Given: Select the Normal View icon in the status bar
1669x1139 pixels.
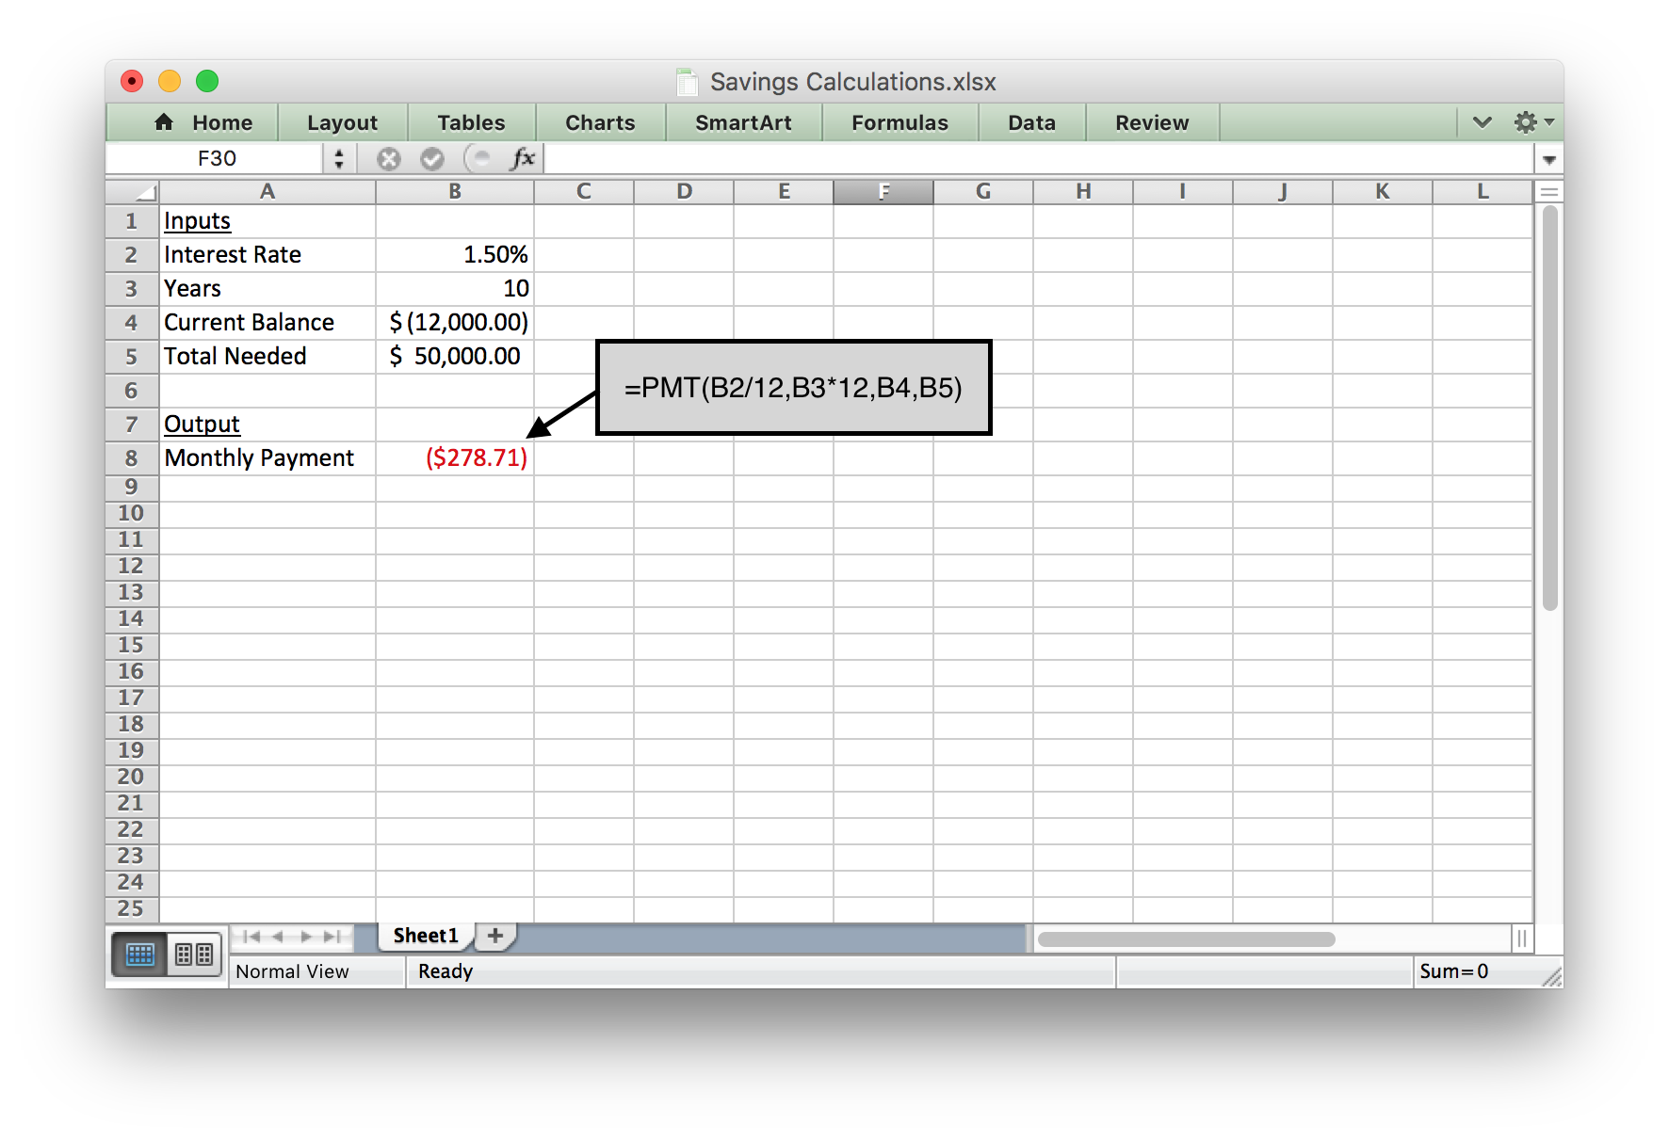Looking at the screenshot, I should [139, 954].
